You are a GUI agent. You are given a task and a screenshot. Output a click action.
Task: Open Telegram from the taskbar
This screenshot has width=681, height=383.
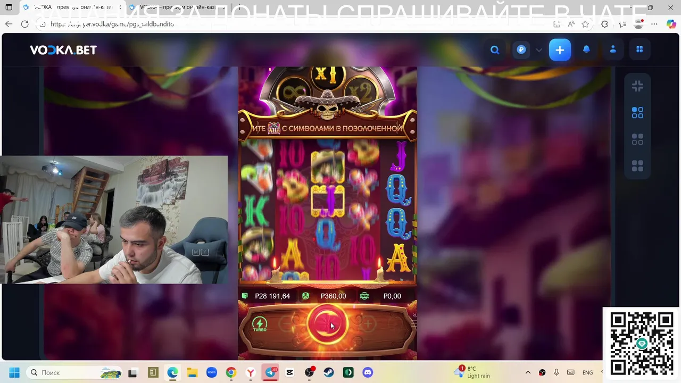point(270,372)
